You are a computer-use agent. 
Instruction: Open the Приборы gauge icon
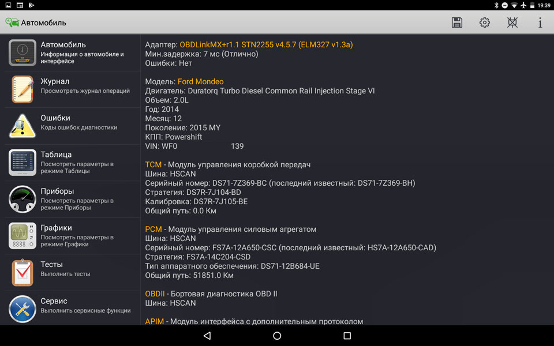23,200
